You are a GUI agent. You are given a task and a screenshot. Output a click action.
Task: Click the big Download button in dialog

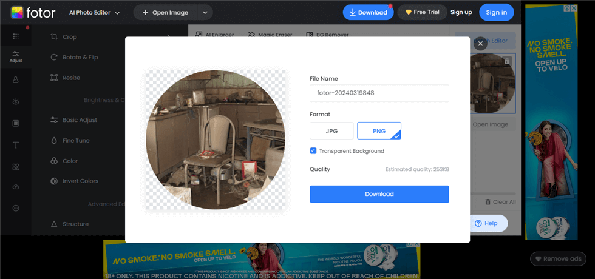click(x=379, y=194)
